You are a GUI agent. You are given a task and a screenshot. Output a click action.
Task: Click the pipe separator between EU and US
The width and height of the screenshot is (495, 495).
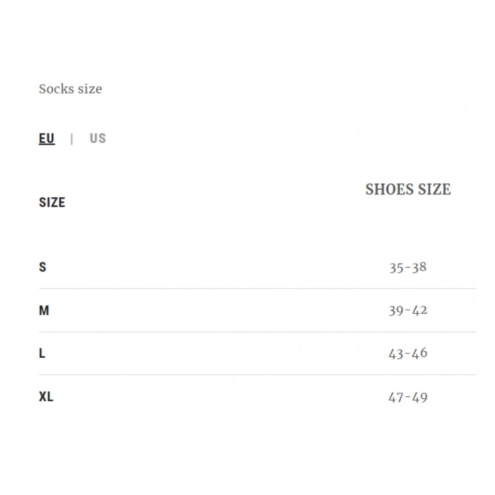(x=71, y=139)
